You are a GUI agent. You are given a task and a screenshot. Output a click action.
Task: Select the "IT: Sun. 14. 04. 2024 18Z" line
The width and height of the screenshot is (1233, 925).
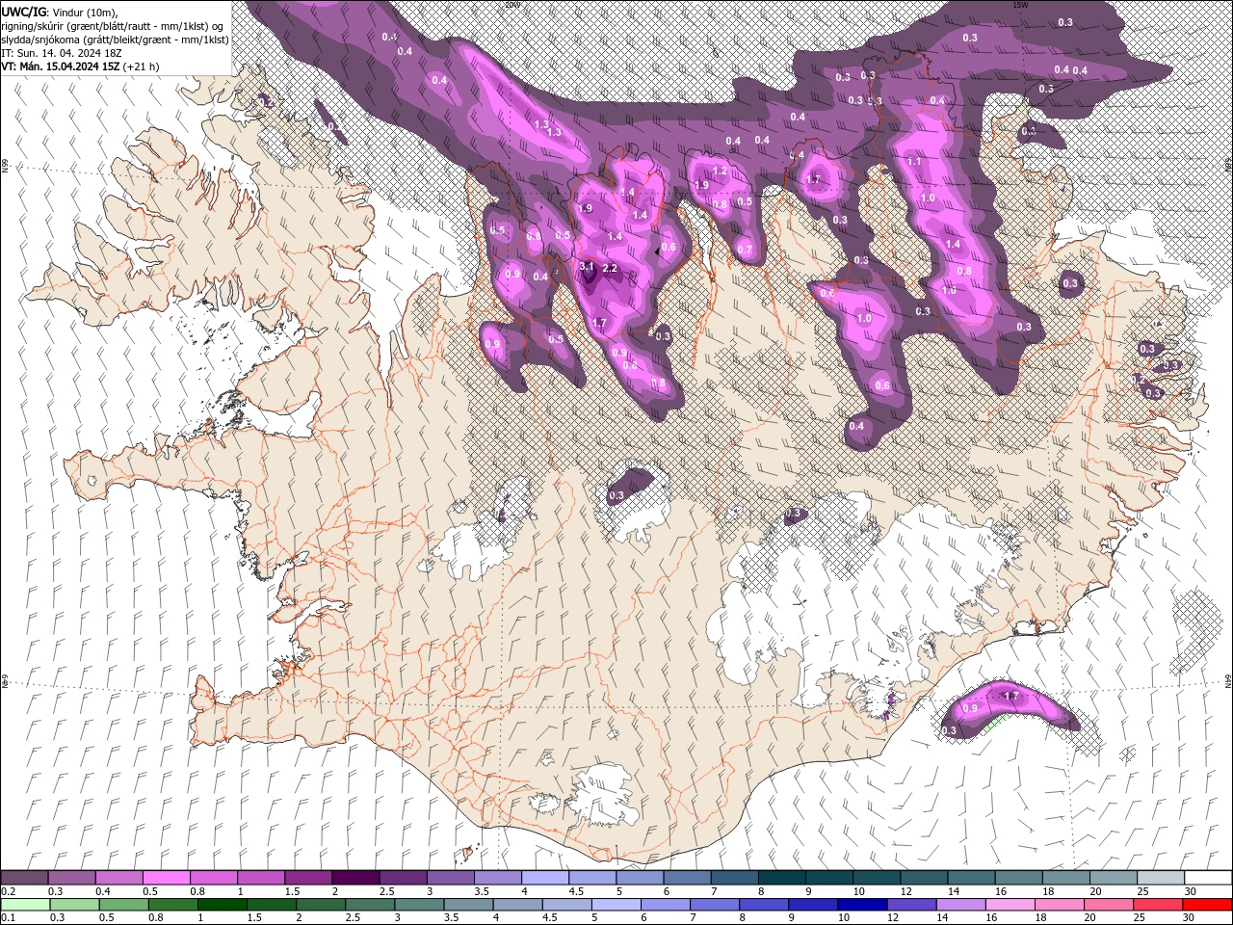tap(60, 53)
